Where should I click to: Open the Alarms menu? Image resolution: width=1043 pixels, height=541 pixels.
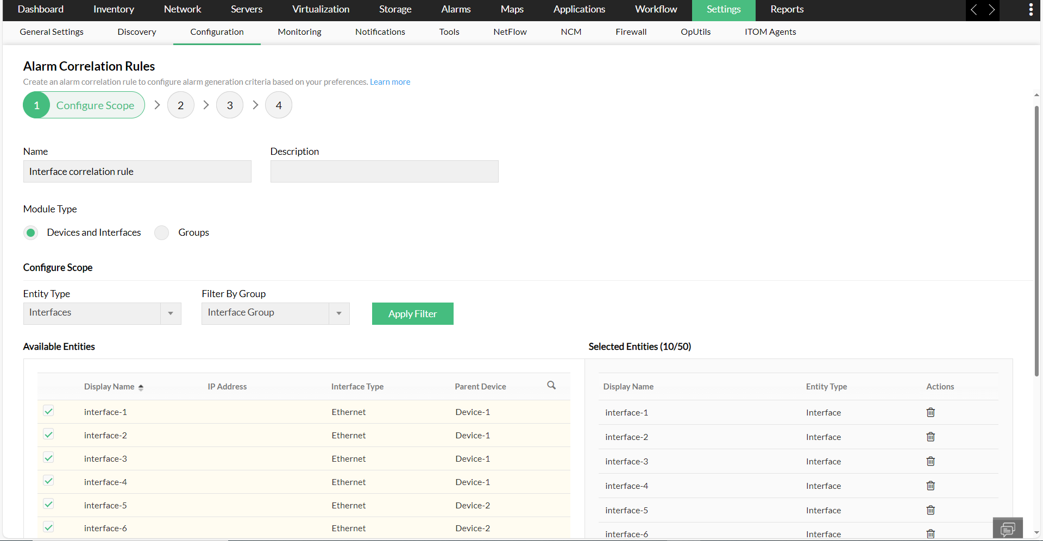tap(455, 9)
